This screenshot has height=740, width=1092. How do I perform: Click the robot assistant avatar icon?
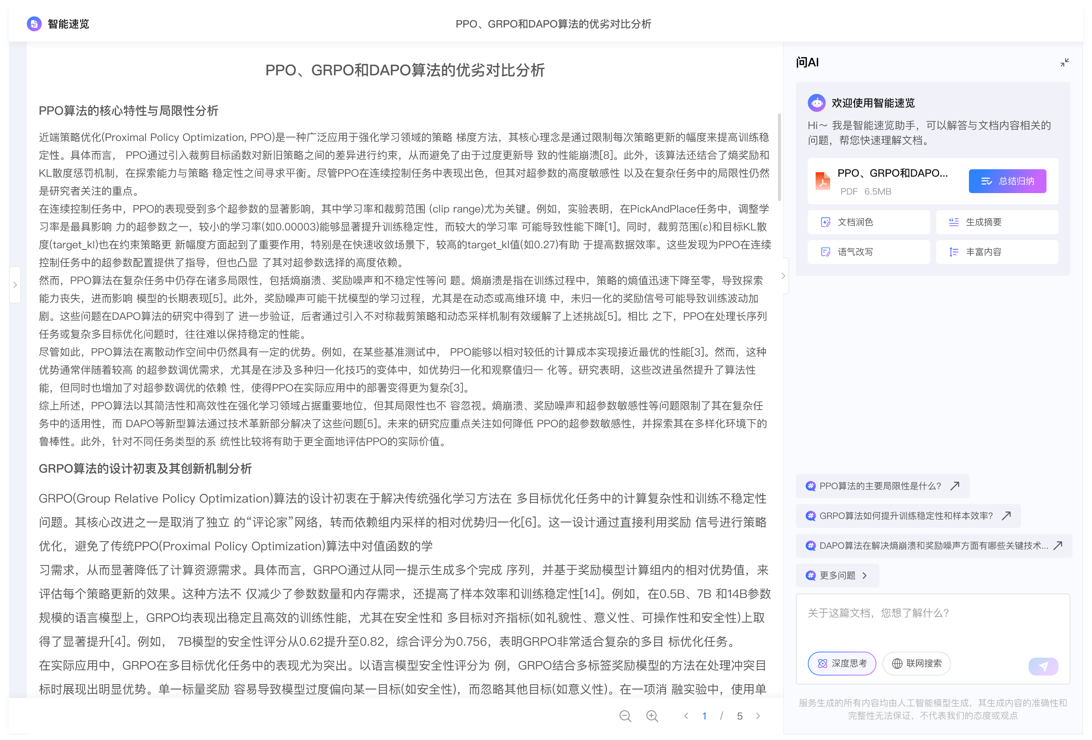tap(817, 103)
